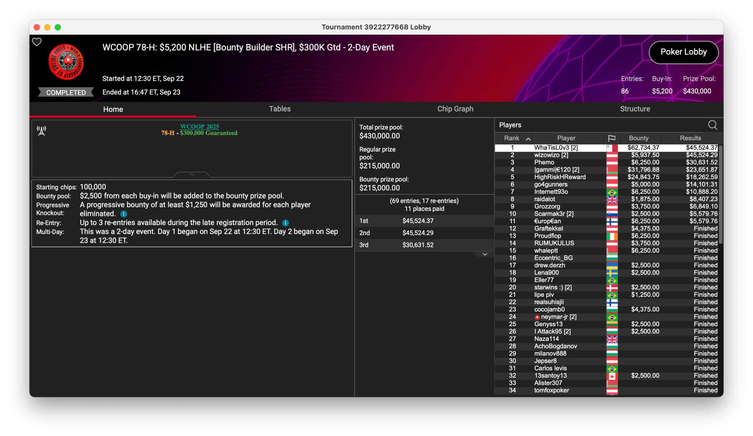Viewport: 753px width, 436px height.
Task: Expand the prize payouts list
Action: point(485,254)
